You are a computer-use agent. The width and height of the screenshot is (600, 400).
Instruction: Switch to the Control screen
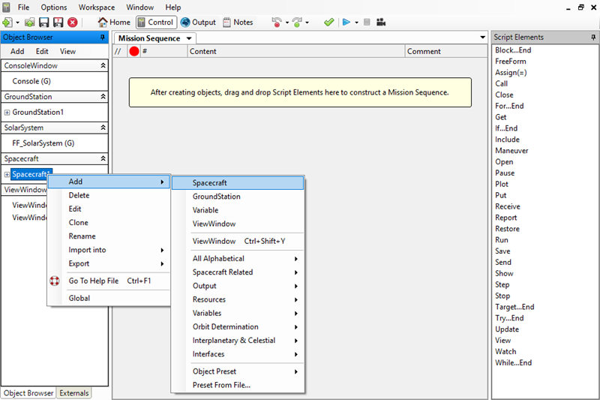(x=156, y=23)
